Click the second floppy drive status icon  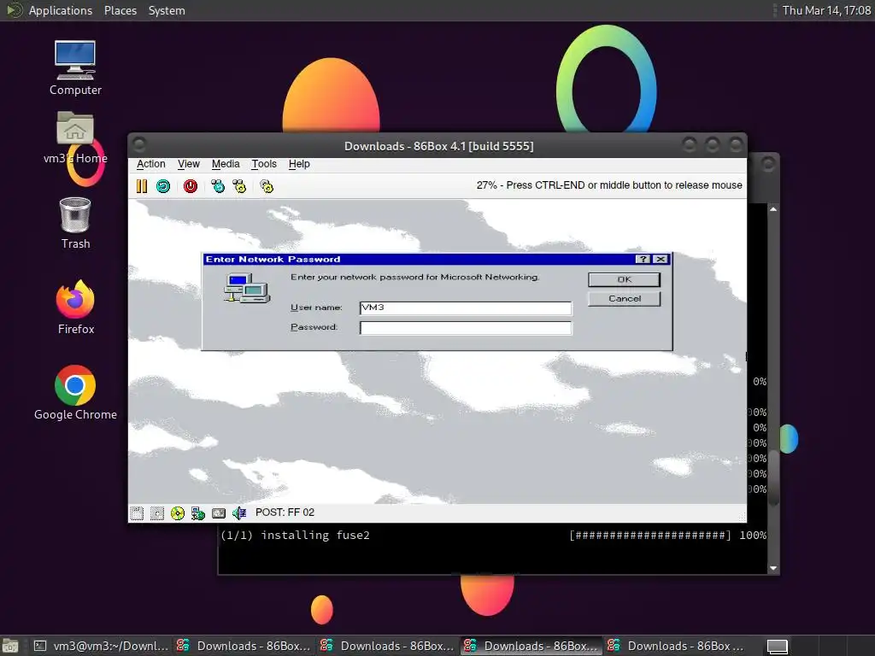(x=157, y=512)
